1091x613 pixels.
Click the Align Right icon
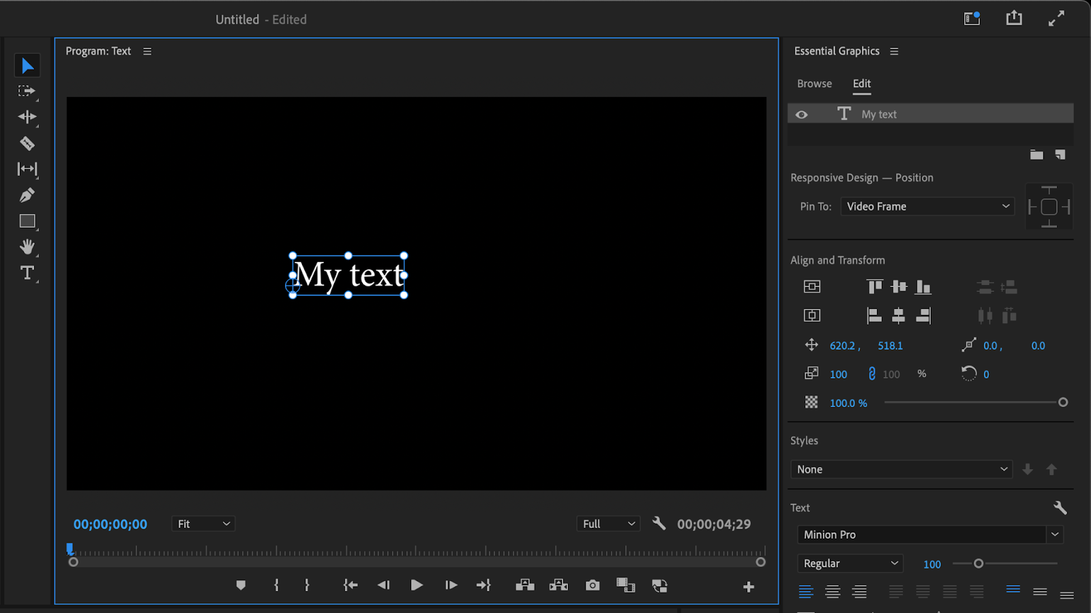(x=923, y=315)
